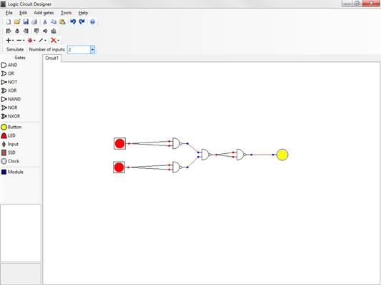Select the NAND gate in Gates panel

point(11,99)
